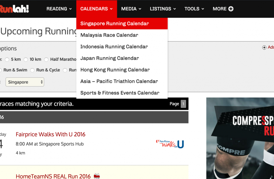Select the 10 km radio button
The image size is (274, 179).
click(26, 60)
